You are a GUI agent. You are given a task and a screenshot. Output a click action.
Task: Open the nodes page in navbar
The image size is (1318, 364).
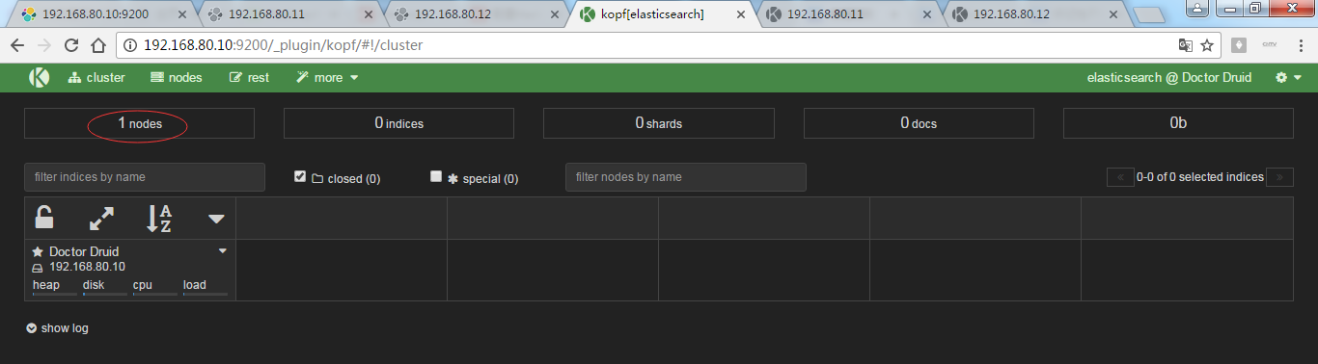[x=177, y=78]
